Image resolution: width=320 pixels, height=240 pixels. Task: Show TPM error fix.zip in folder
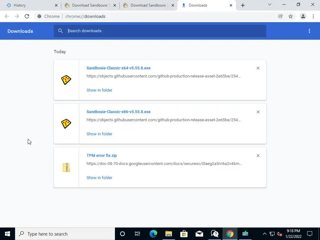pos(99,177)
